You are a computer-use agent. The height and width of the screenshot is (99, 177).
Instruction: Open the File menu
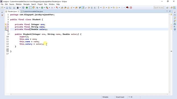[x=2, y=4]
